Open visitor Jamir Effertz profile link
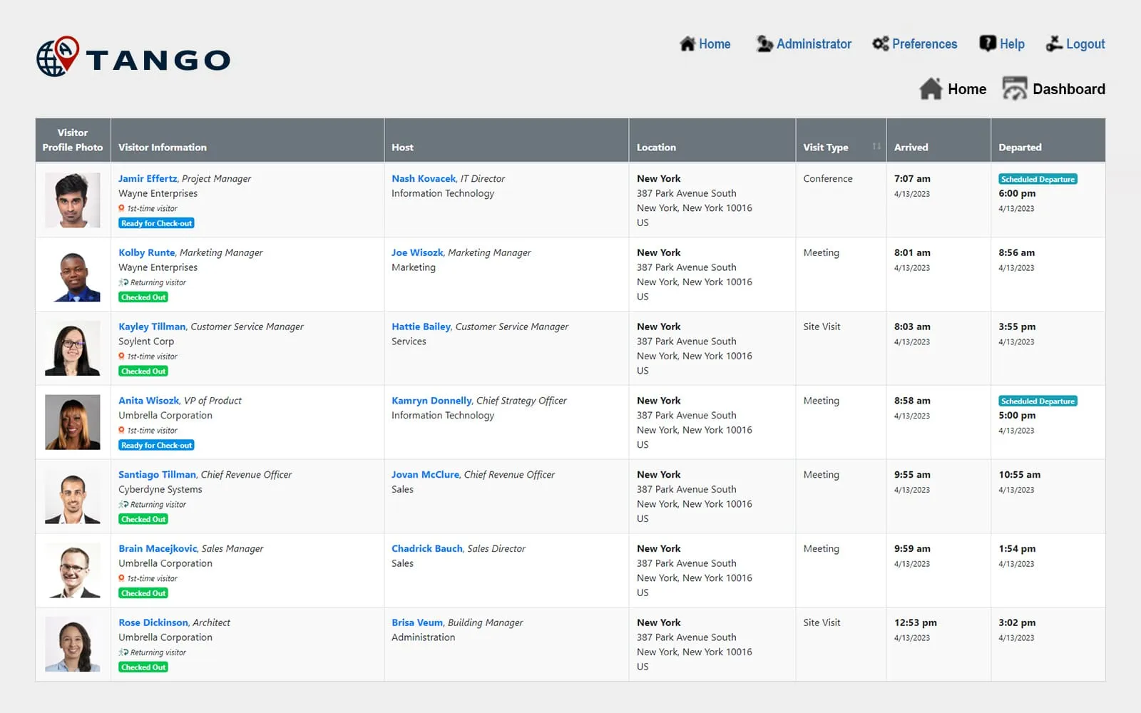Image resolution: width=1141 pixels, height=713 pixels. coord(148,179)
